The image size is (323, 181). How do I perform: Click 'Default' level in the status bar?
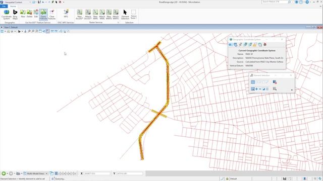pyautogui.click(x=233, y=179)
